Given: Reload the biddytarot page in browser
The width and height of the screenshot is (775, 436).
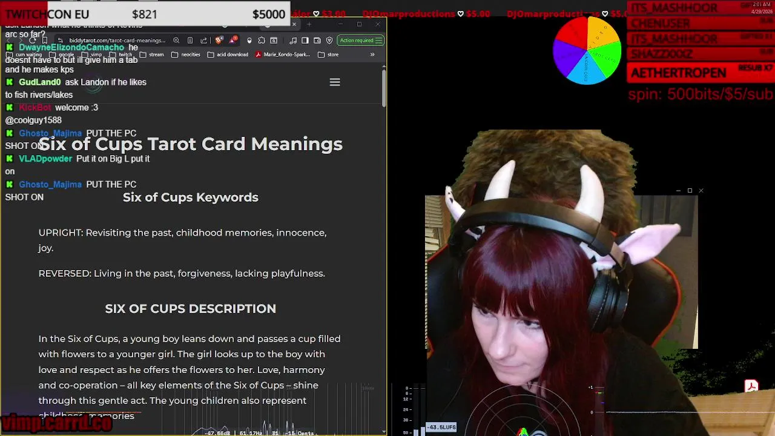Looking at the screenshot, I should (33, 41).
